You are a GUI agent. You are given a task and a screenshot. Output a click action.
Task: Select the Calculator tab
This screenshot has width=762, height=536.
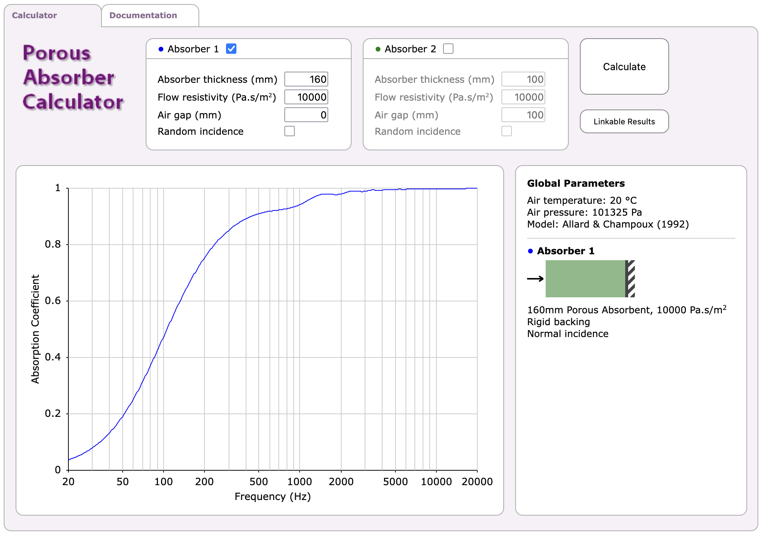tap(34, 16)
